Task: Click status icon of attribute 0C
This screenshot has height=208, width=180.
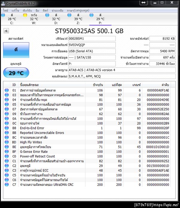Action: pyautogui.click(x=7, y=123)
